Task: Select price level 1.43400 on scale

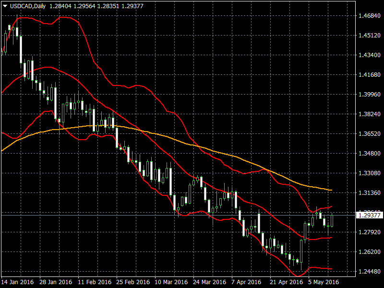Action: tap(370, 55)
